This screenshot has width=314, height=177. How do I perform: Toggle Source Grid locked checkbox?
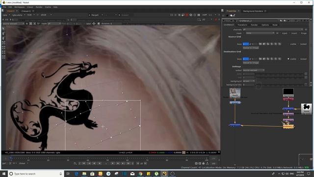pyautogui.click(x=298, y=44)
